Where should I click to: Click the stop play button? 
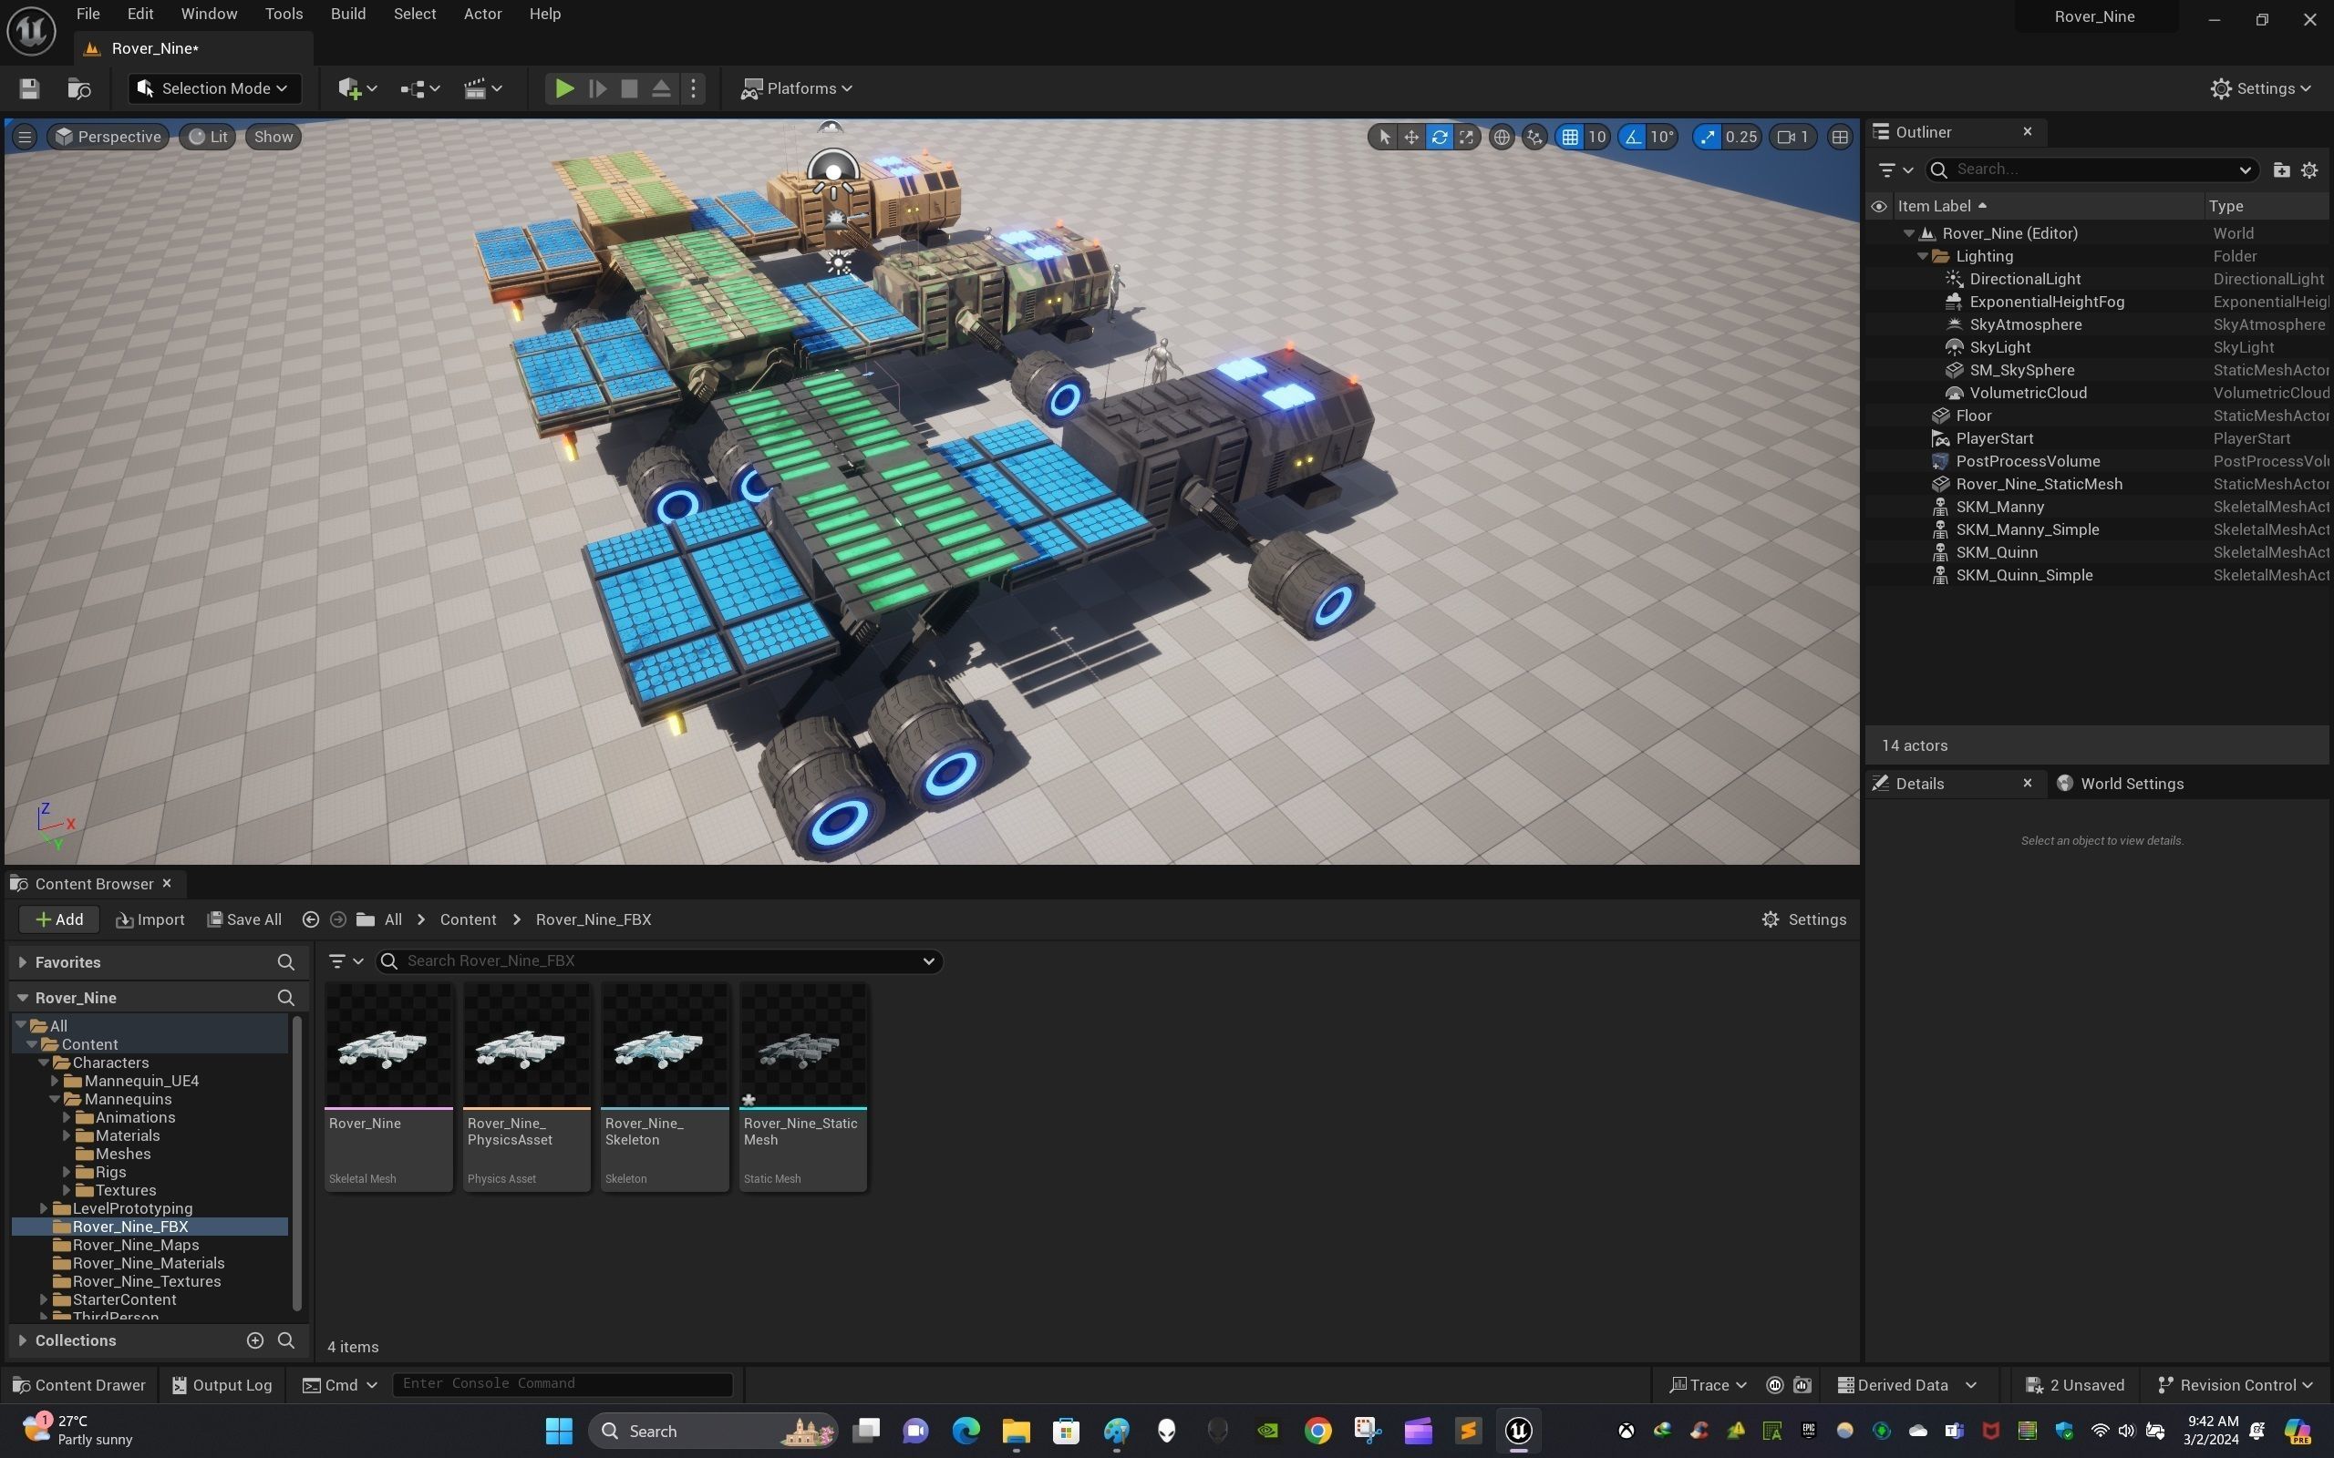[x=629, y=88]
